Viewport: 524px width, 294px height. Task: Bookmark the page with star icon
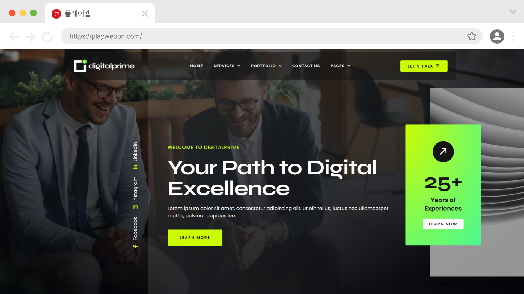click(472, 36)
